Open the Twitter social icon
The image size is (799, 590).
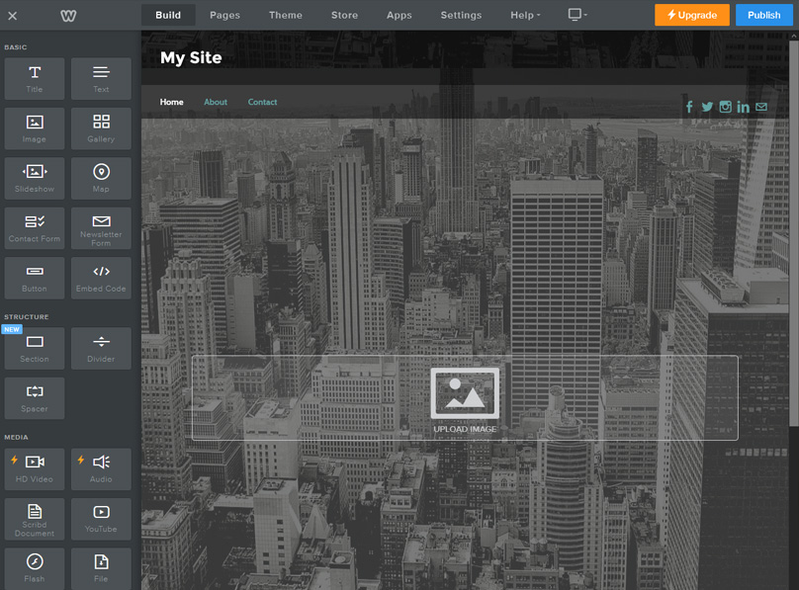click(x=707, y=107)
